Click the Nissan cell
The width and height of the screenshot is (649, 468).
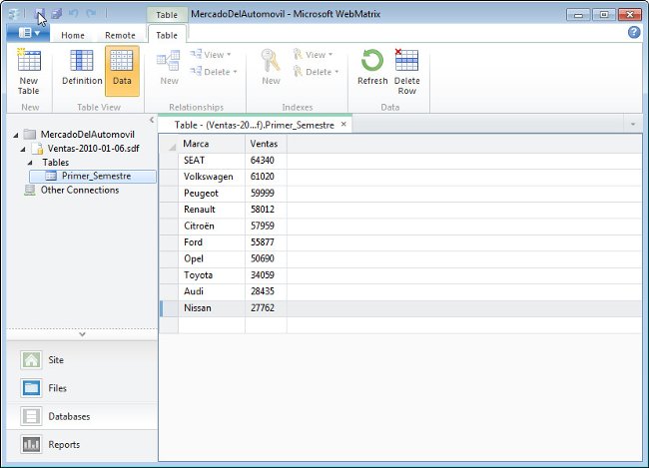click(212, 308)
